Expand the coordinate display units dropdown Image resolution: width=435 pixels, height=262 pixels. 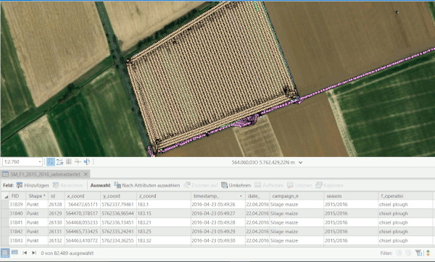pyautogui.click(x=300, y=163)
